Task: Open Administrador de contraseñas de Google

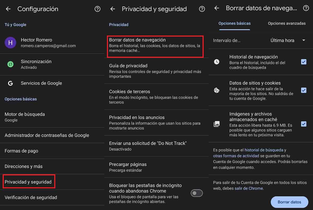Action: pyautogui.click(x=52, y=135)
